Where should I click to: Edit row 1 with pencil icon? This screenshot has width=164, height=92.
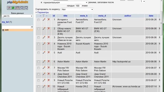(x=44, y=19)
